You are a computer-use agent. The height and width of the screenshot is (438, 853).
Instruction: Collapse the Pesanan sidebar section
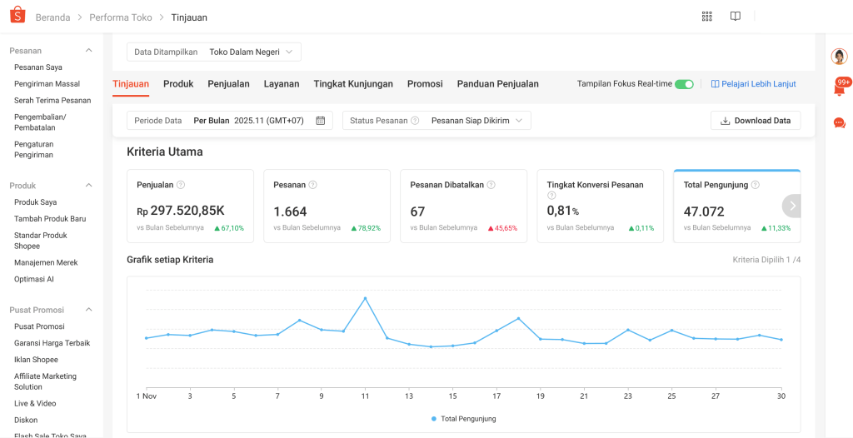[x=89, y=51]
